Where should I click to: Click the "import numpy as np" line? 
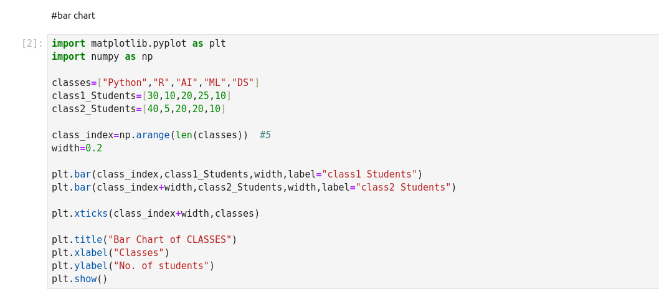click(102, 57)
